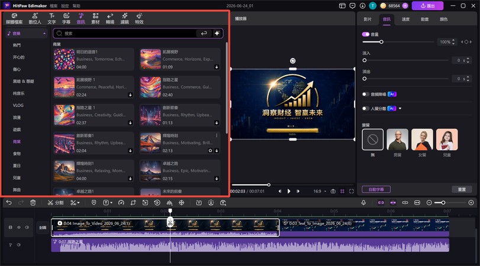Switch to the 速度 properties tab

click(405, 20)
